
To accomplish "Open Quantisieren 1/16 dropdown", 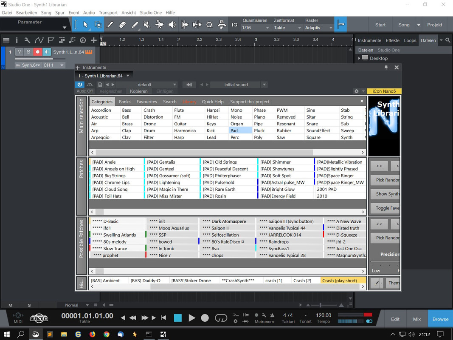I will pyautogui.click(x=256, y=28).
